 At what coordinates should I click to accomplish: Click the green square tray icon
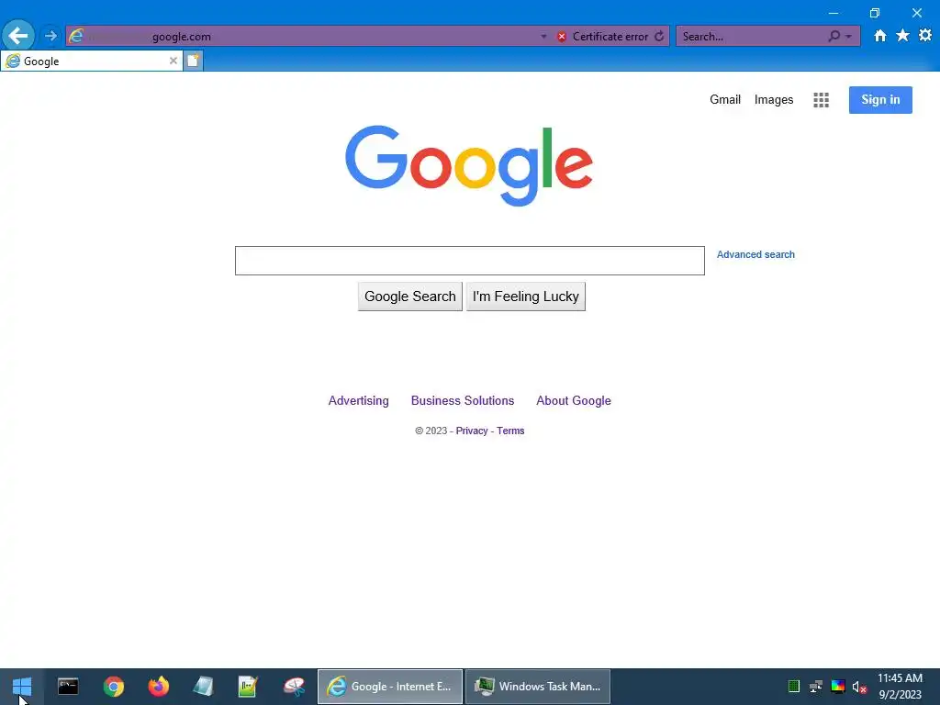click(x=794, y=687)
